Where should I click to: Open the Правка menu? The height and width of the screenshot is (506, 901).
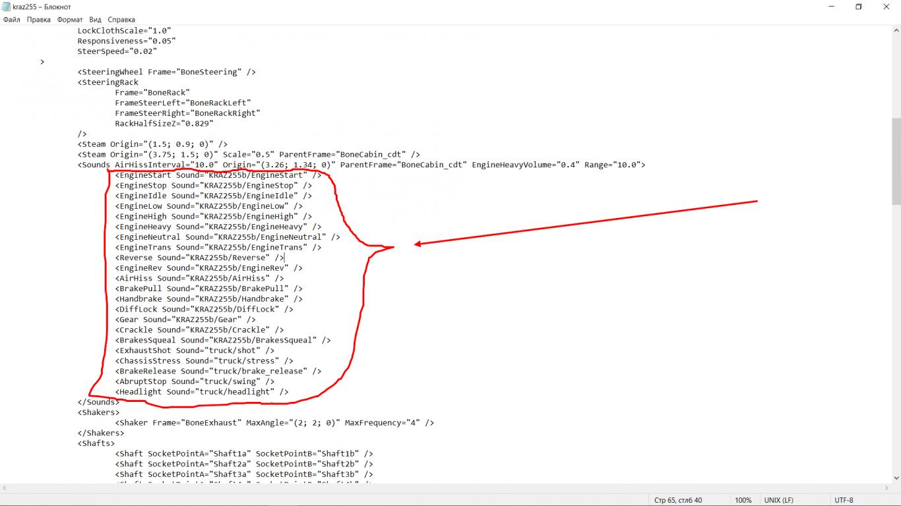(x=38, y=20)
